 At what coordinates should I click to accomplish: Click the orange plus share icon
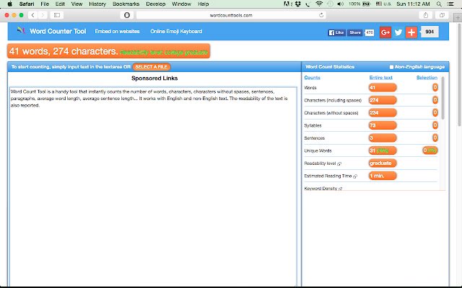click(411, 32)
